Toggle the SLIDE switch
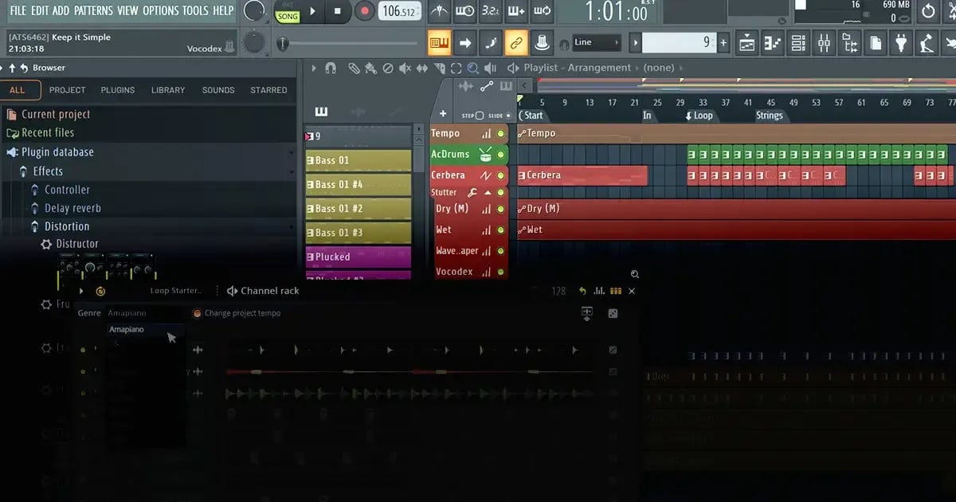This screenshot has height=502, width=956. click(x=508, y=116)
